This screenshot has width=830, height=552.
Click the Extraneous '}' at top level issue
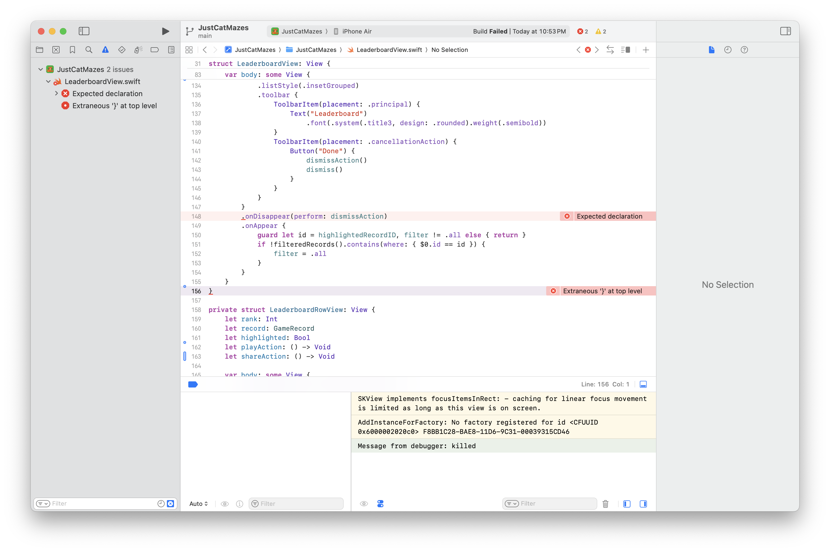pyautogui.click(x=114, y=106)
